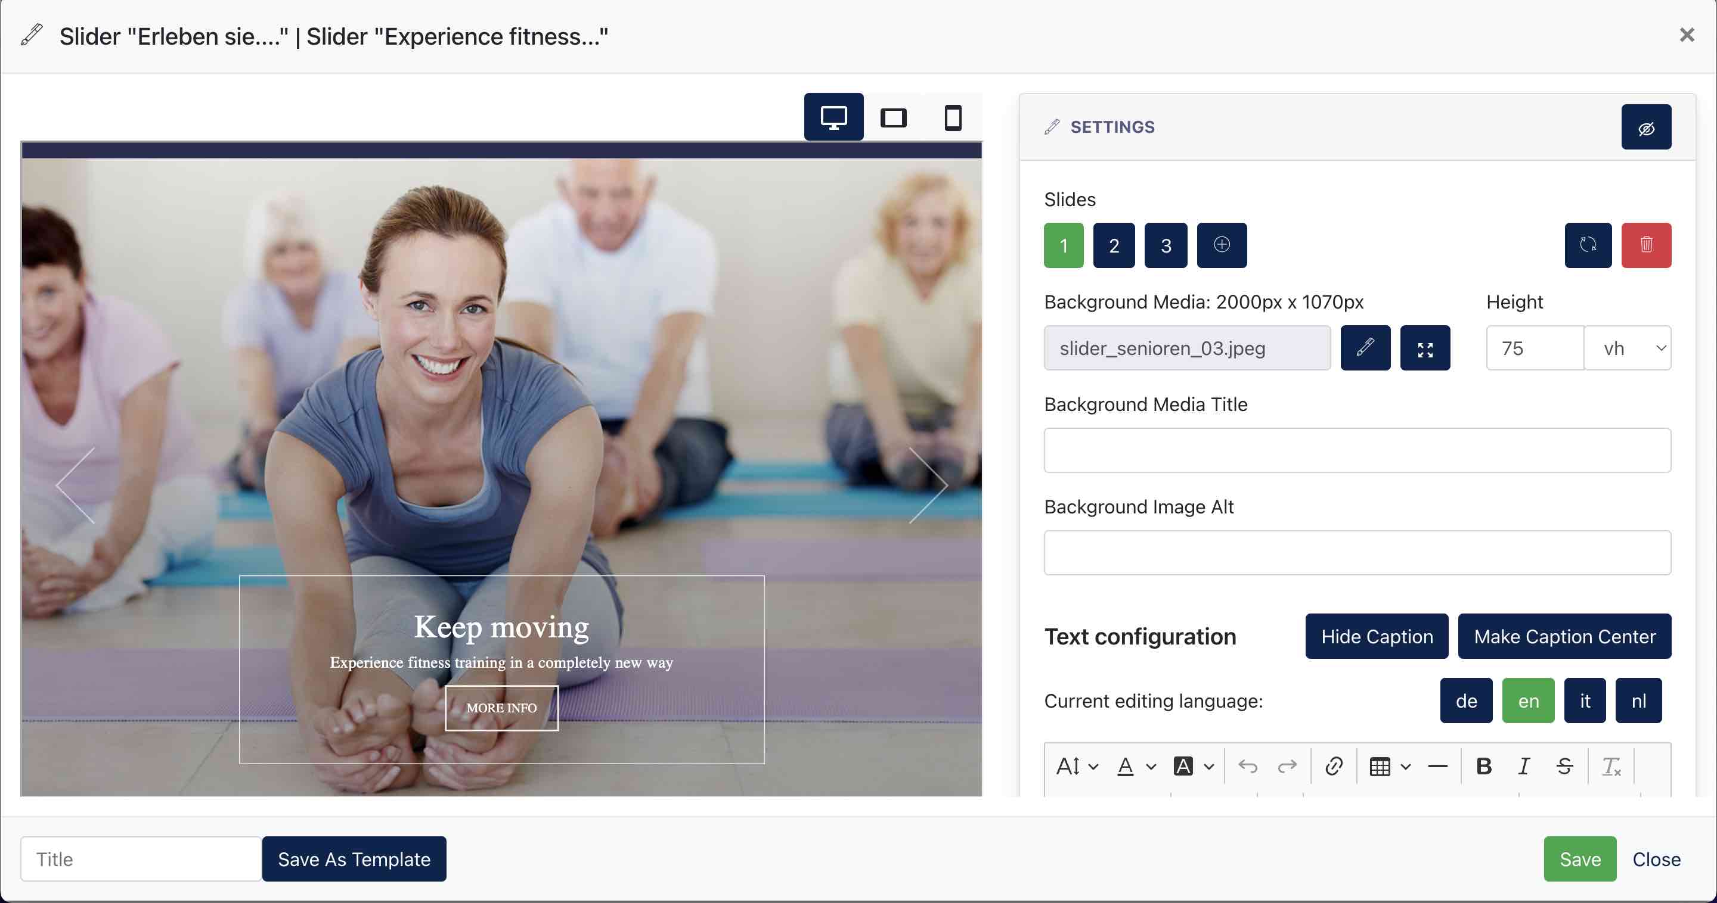
Task: Edit background media with pencil icon
Action: [x=1365, y=348]
